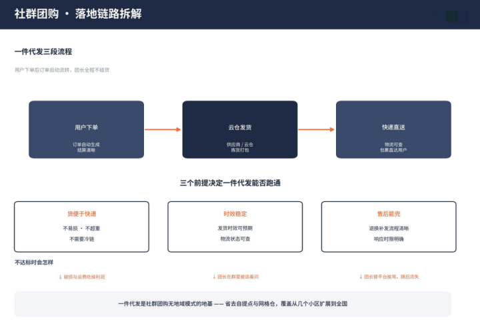Click the 售后能兜 card heading
This screenshot has width=480, height=326.
(389, 213)
